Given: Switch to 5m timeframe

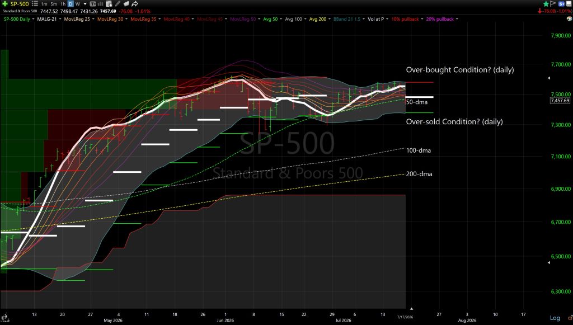Looking at the screenshot, I should tap(54, 4).
